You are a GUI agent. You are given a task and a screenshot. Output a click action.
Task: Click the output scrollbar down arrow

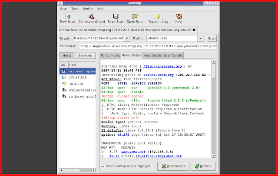click(x=213, y=156)
